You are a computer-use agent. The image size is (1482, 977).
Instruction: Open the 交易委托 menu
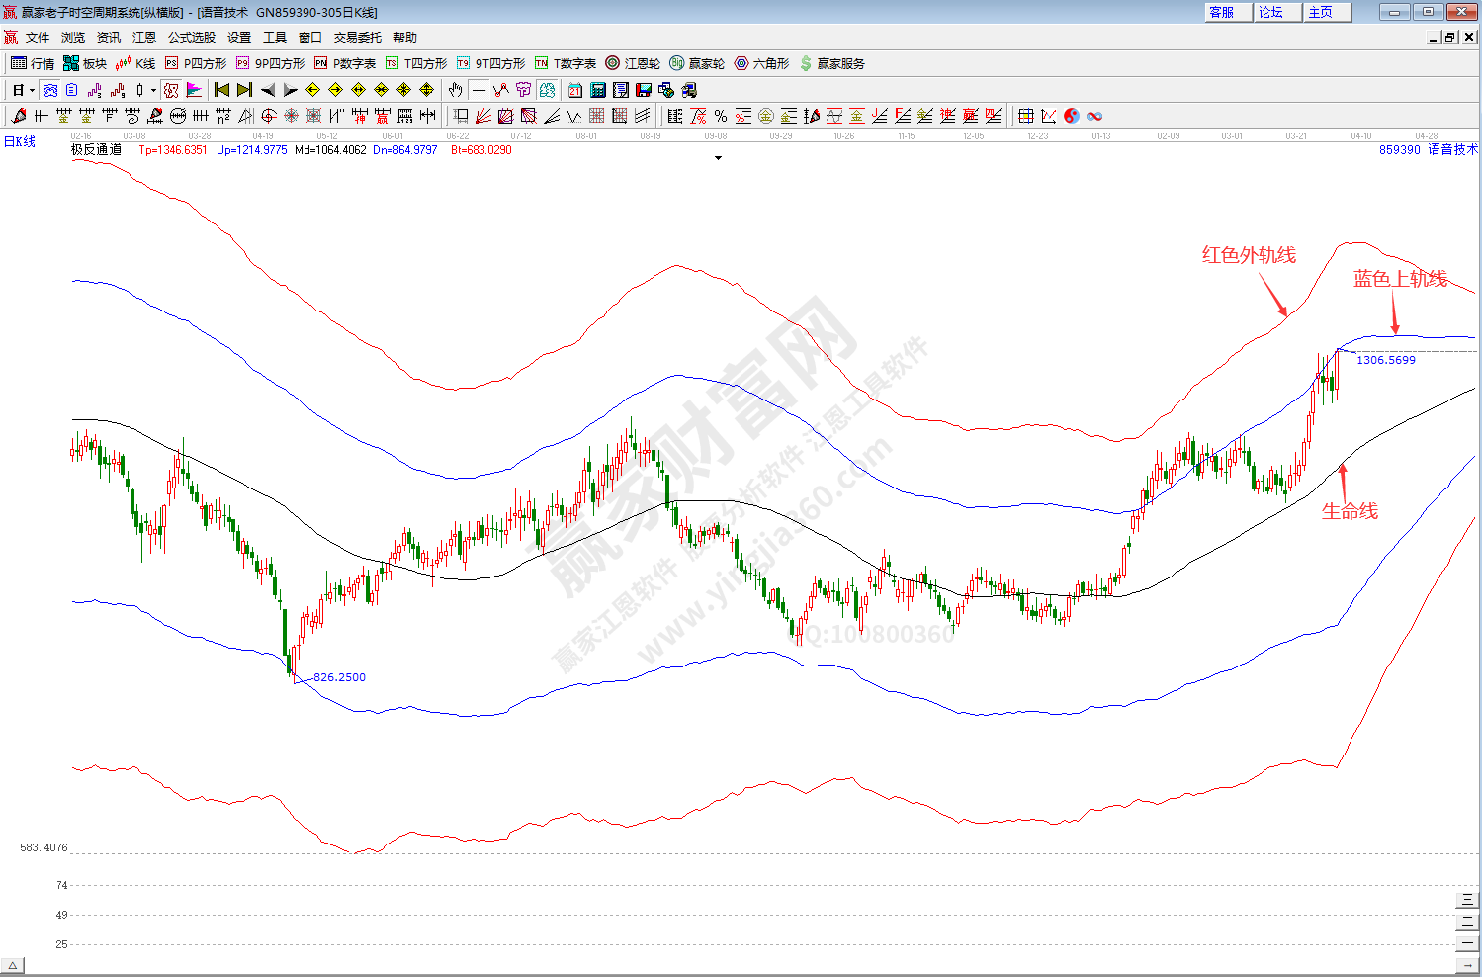pyautogui.click(x=357, y=38)
